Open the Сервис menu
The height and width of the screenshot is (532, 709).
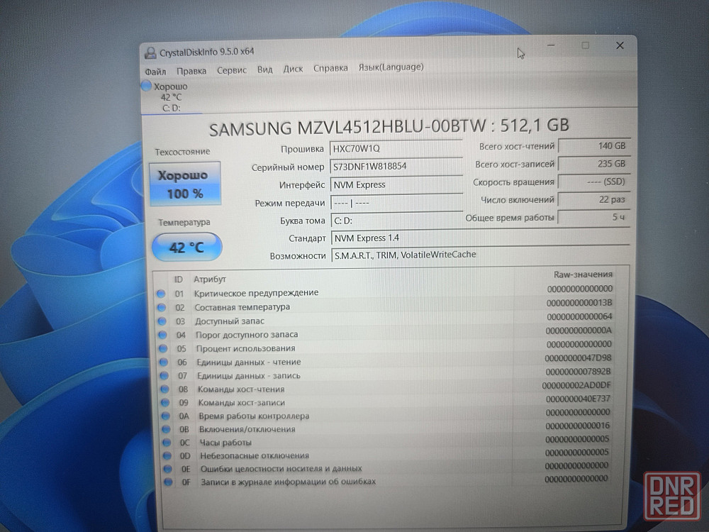click(x=232, y=70)
